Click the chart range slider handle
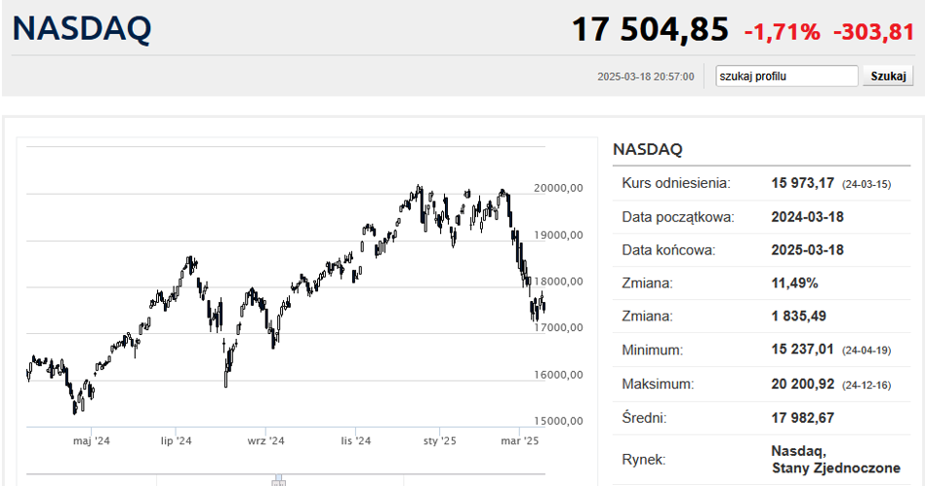The image size is (925, 486). coord(279,480)
